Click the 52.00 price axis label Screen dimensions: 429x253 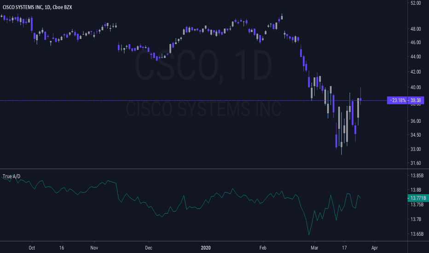(x=416, y=3)
